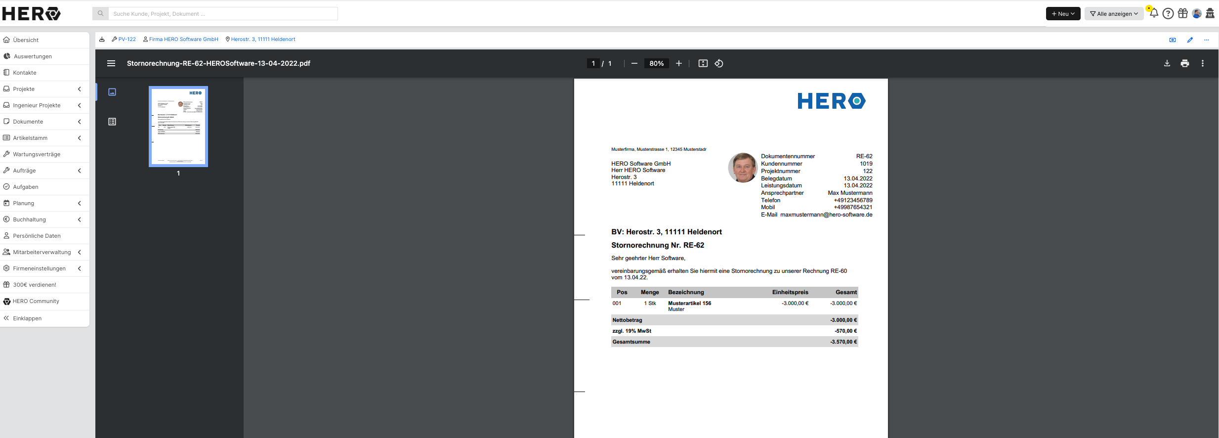Click the blue pencil edit icon

click(x=1190, y=40)
